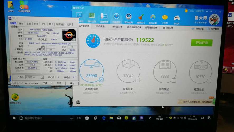This screenshot has width=234, height=132.
Task: Open the 360 green cross desktop shortcut
Action: [x=15, y=98]
